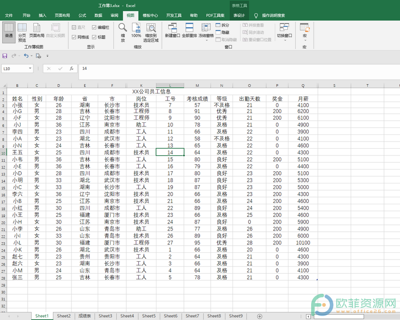
Task: Switch to the Data (数据) tab
Action: click(x=98, y=15)
